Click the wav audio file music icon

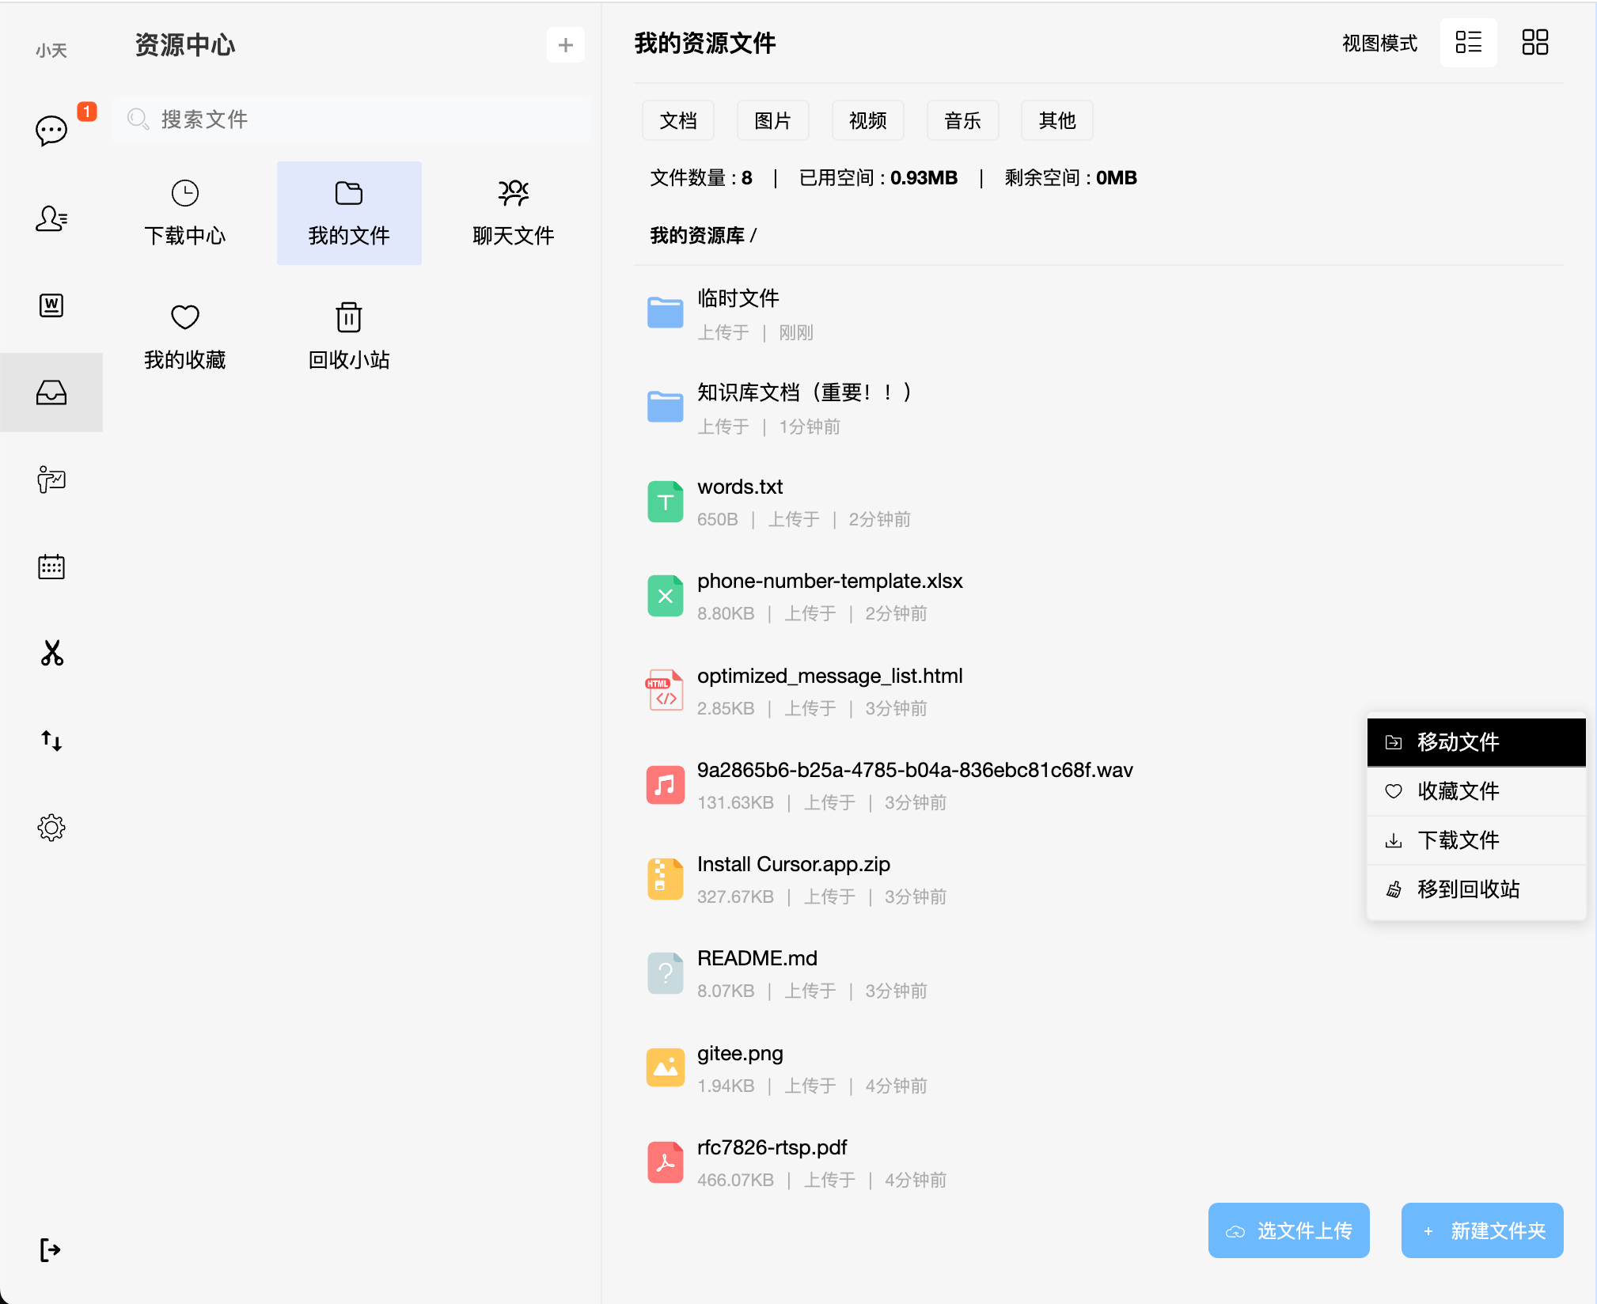(x=666, y=785)
